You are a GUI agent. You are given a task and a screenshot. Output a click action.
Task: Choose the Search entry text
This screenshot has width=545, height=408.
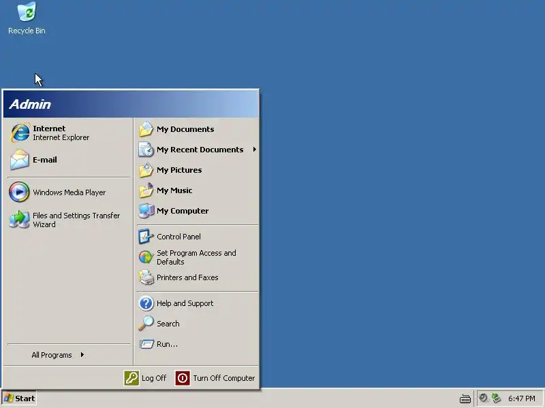168,324
